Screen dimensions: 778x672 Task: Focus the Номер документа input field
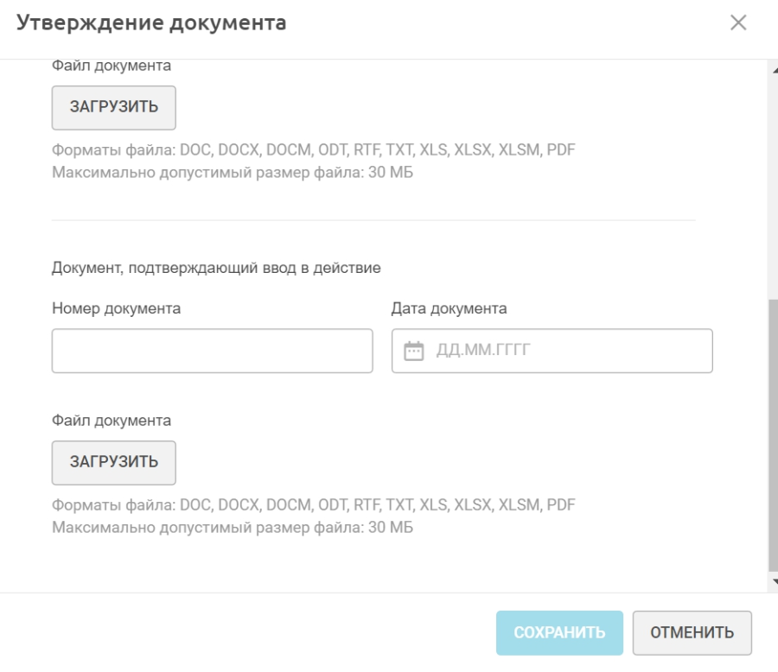(x=212, y=351)
